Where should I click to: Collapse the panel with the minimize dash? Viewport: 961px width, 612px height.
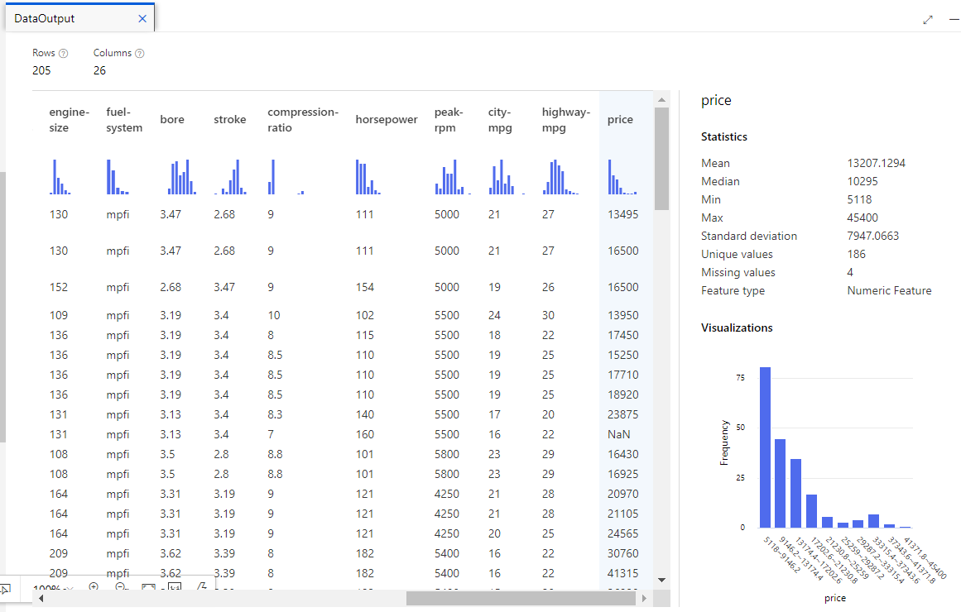coord(953,20)
